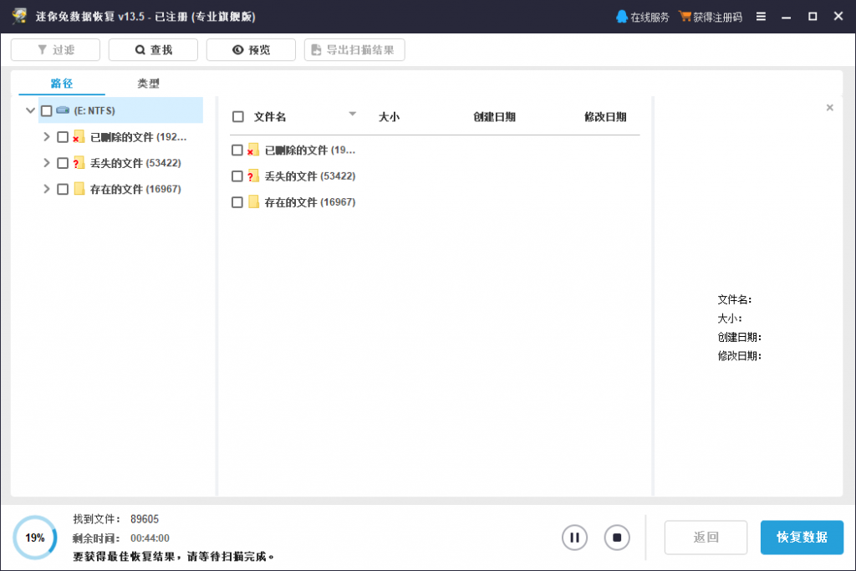
Task: Select the 丢失的文件 (53422) row label in file list
Action: (x=310, y=176)
